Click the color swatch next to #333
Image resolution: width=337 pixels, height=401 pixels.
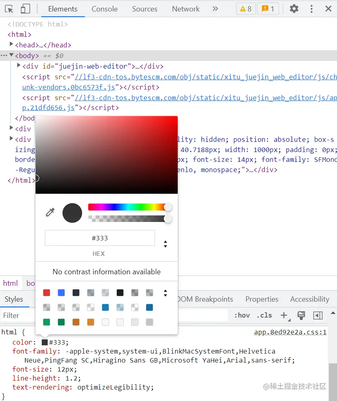click(45, 342)
